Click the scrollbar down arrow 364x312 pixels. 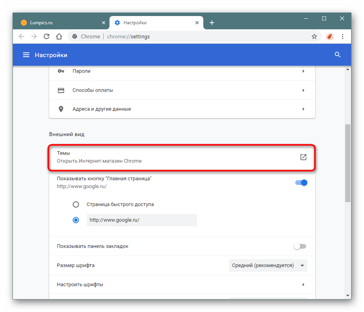(x=348, y=296)
